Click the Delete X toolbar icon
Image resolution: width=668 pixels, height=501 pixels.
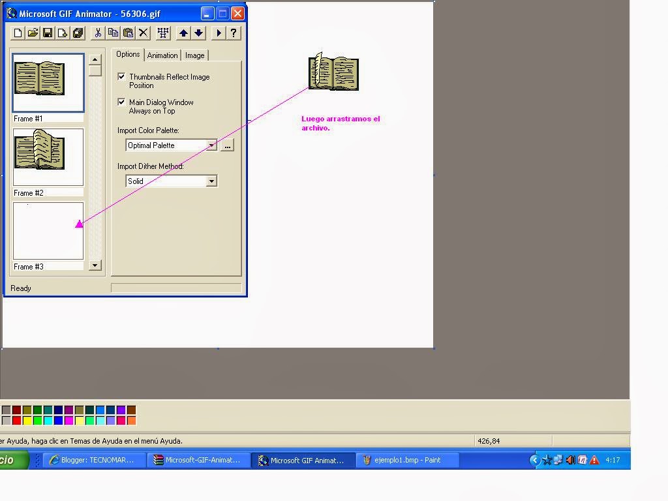tap(144, 33)
